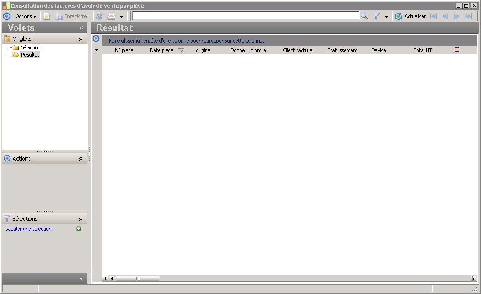This screenshot has width=481, height=294.
Task: Sort by N° pièce column header
Action: 124,50
